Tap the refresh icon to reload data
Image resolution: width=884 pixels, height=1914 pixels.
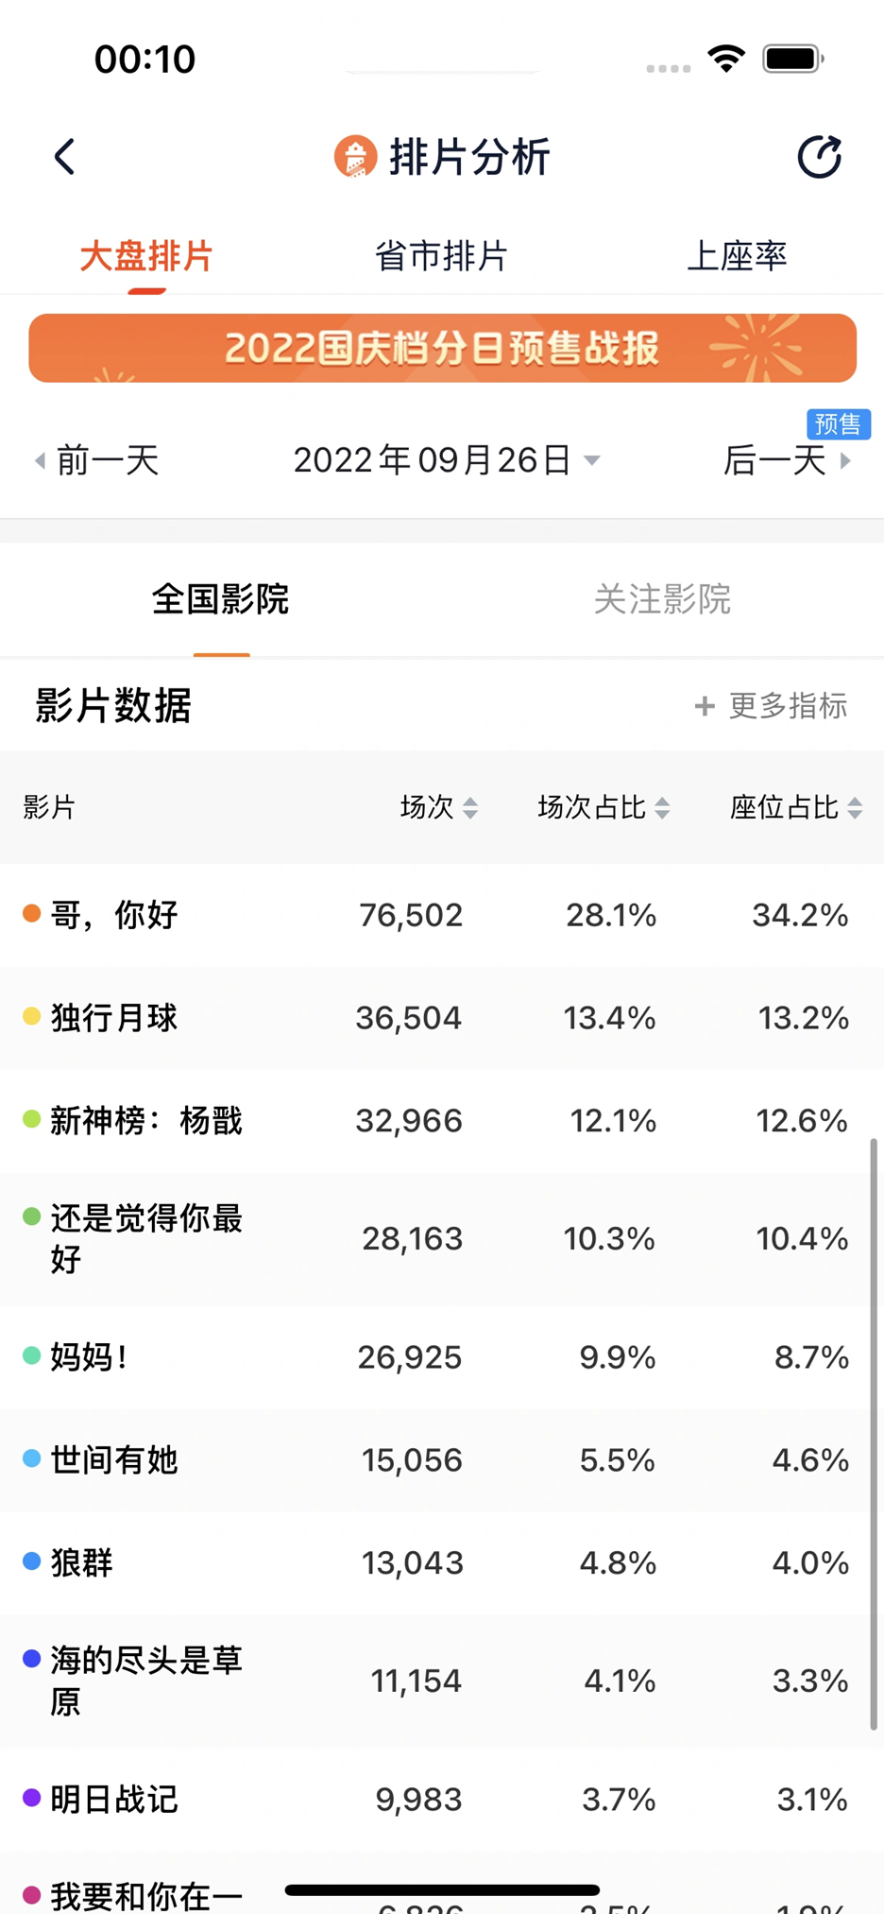coord(818,156)
